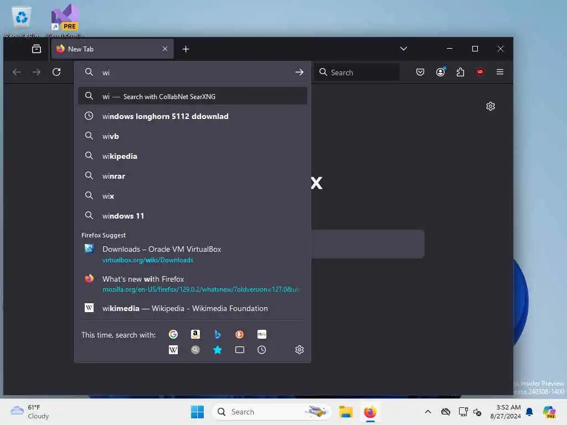Image resolution: width=567 pixels, height=425 pixels.
Task: Select 'windows 11' search suggestion
Action: [x=193, y=216]
